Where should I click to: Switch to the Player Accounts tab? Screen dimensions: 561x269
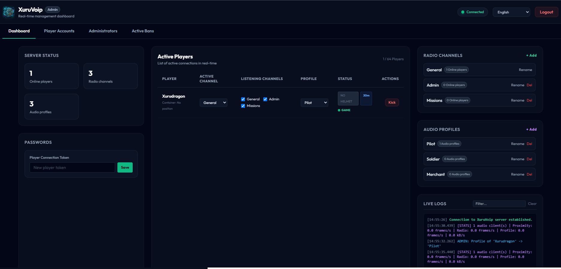click(59, 31)
